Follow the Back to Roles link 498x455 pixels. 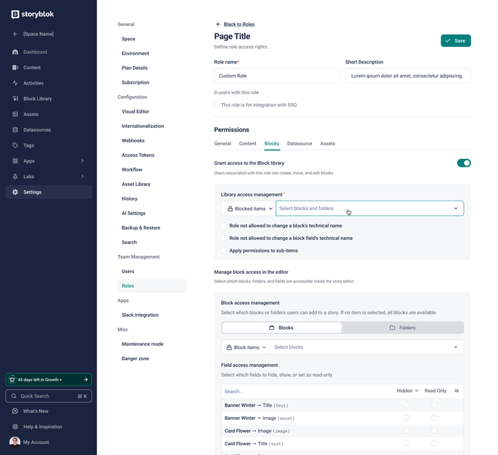coord(239,24)
